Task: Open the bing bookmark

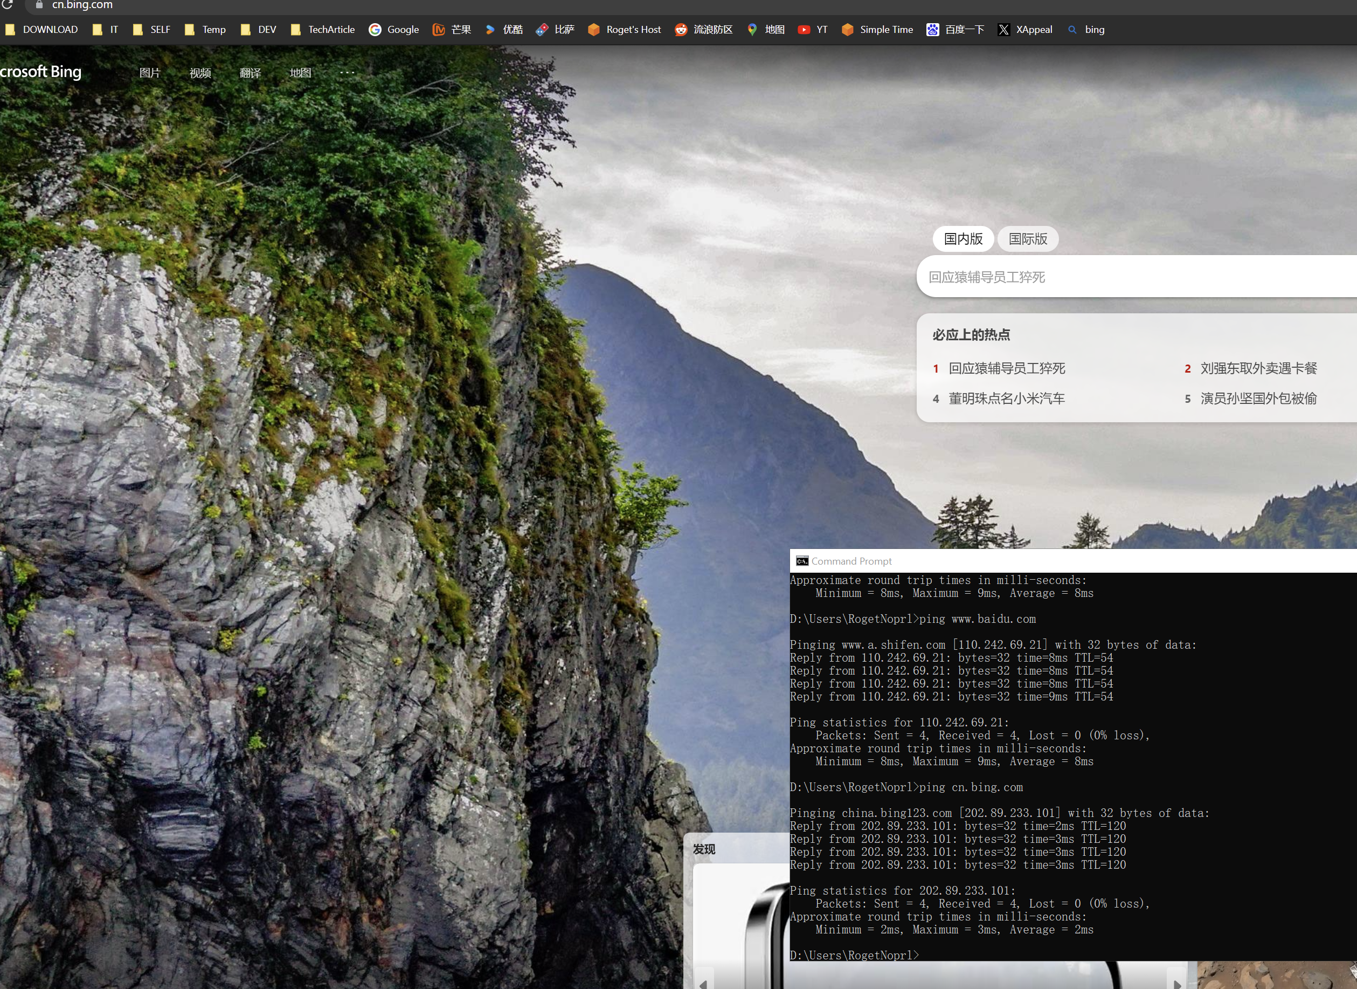Action: (x=1086, y=29)
